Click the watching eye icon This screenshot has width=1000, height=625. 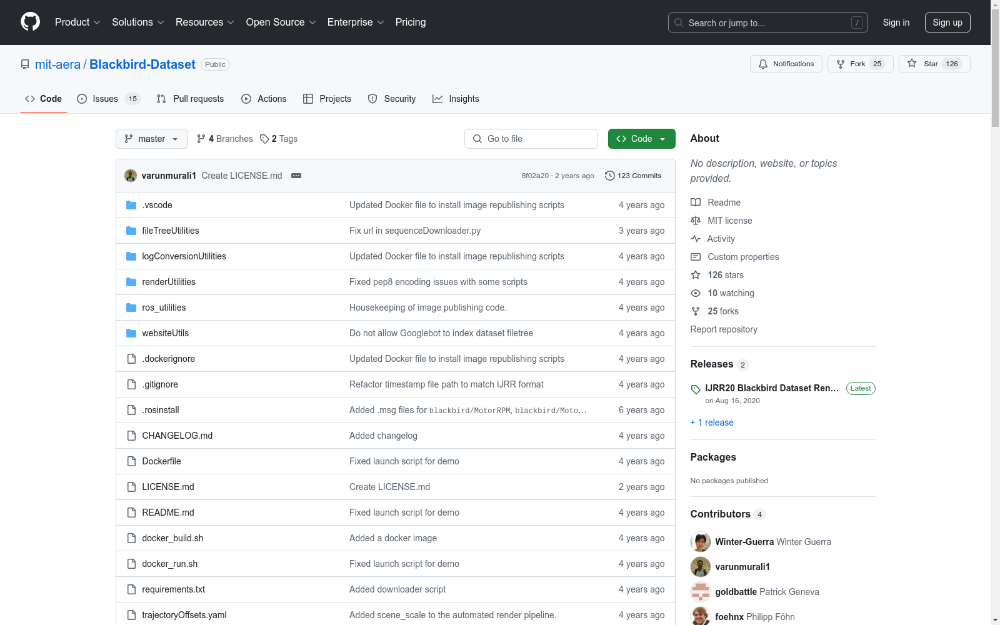click(696, 293)
